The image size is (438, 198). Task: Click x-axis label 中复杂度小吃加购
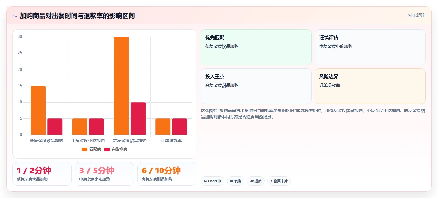tap(88, 141)
